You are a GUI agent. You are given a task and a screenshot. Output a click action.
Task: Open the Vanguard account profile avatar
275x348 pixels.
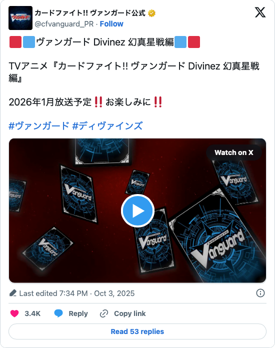tap(20, 18)
